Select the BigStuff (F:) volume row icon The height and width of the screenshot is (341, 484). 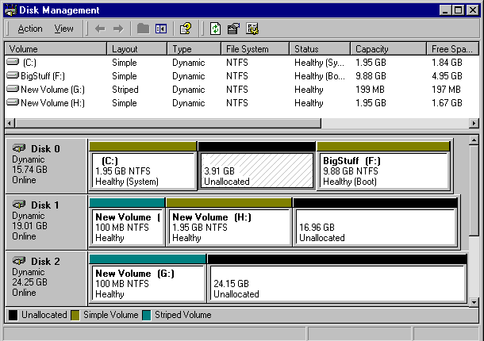pyautogui.click(x=13, y=75)
